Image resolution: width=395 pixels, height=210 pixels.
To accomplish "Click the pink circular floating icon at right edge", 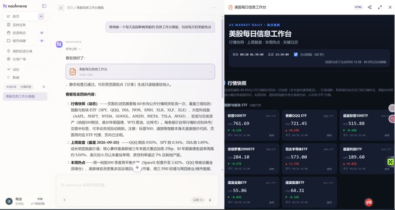I will [x=392, y=119].
